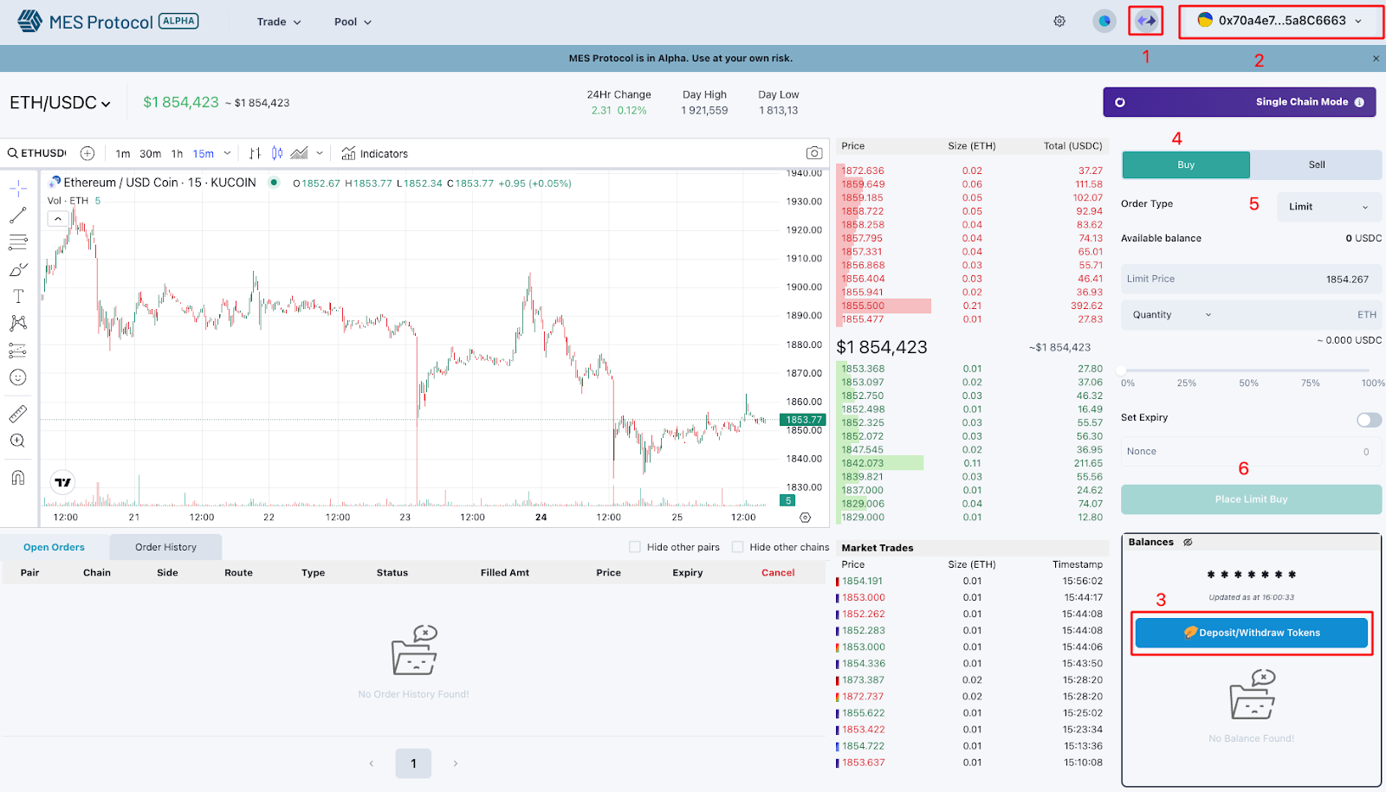Image resolution: width=1386 pixels, height=792 pixels.
Task: Select the chart patterns tool
Action: click(x=18, y=323)
